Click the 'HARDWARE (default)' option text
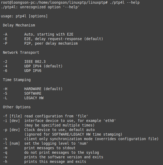This screenshot has height=165, width=163. pyautogui.click(x=43, y=89)
